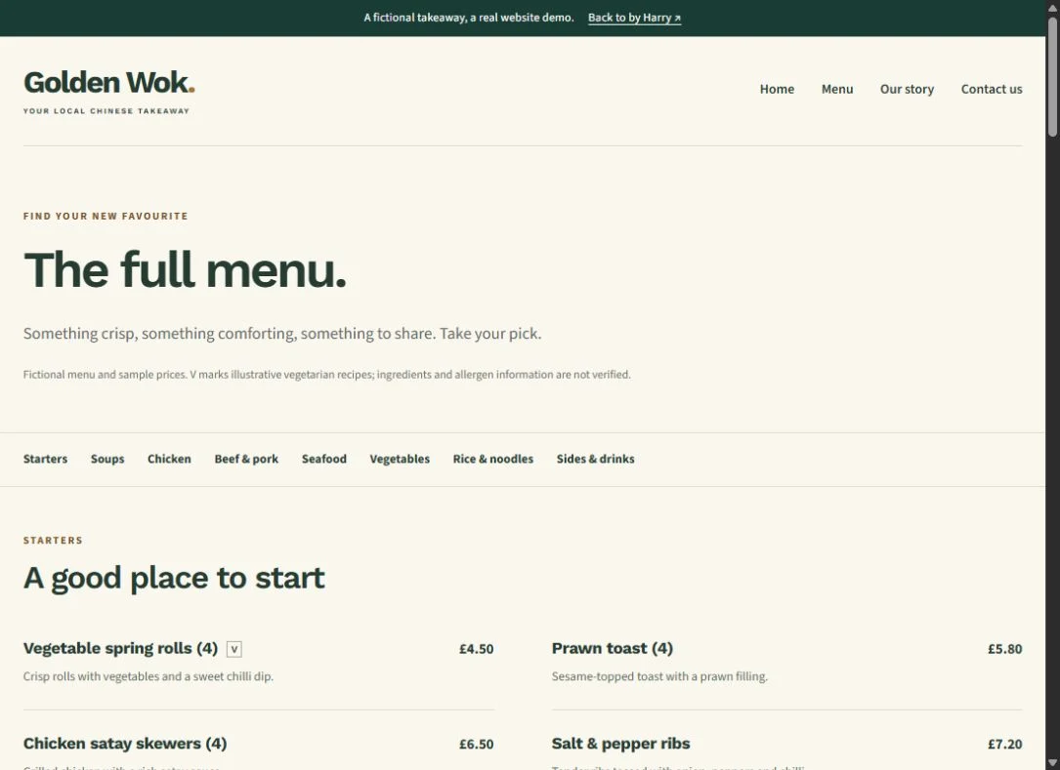Jump to the Soups section

click(107, 459)
